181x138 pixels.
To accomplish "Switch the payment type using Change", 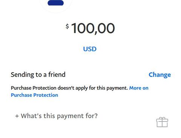I will (160, 75).
